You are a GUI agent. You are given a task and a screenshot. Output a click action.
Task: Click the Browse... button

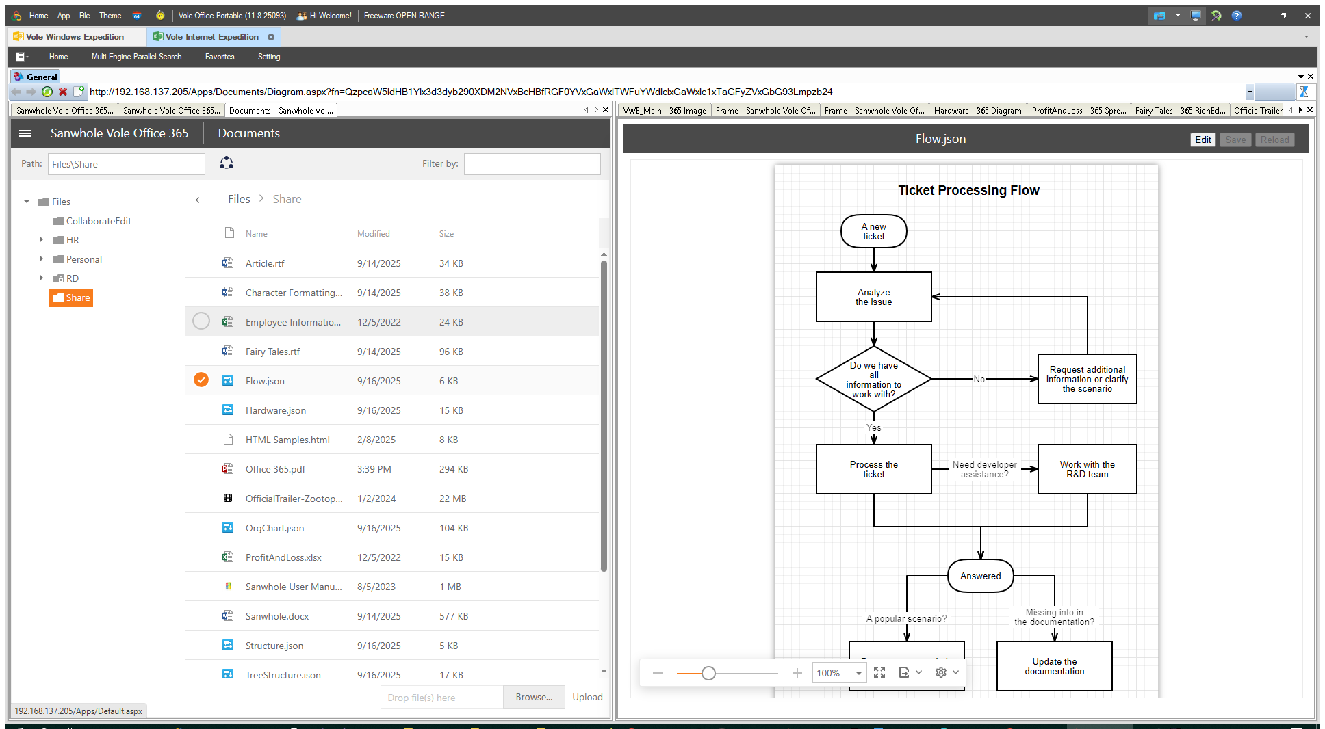click(534, 697)
